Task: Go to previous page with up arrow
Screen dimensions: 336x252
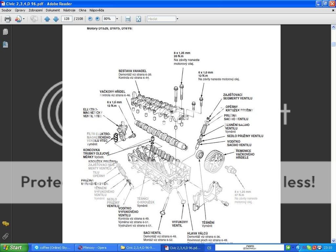Action: click(x=47, y=19)
